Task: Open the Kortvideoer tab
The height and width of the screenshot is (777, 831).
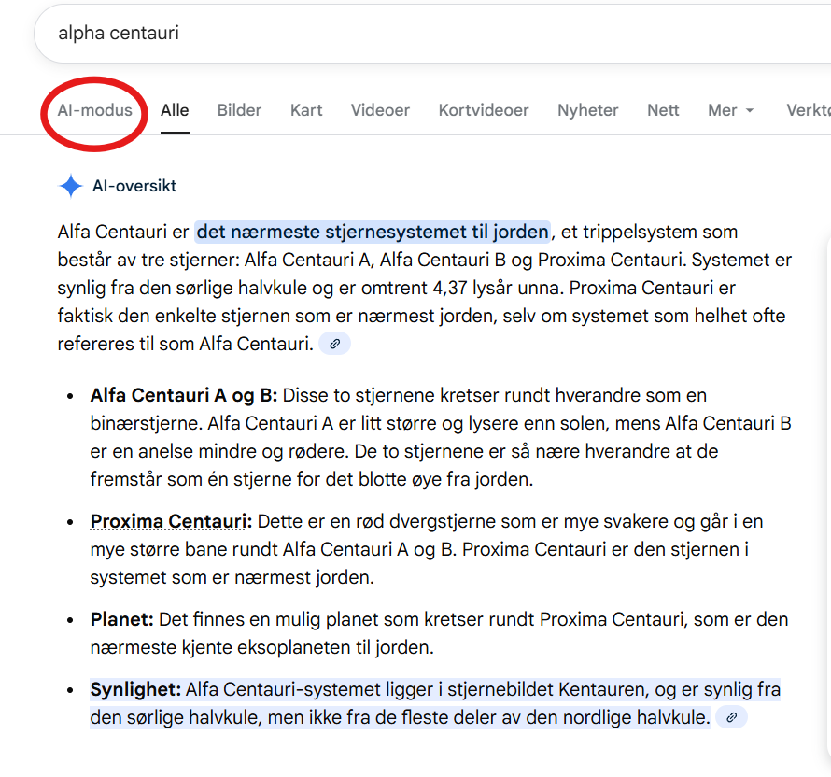Action: (484, 110)
